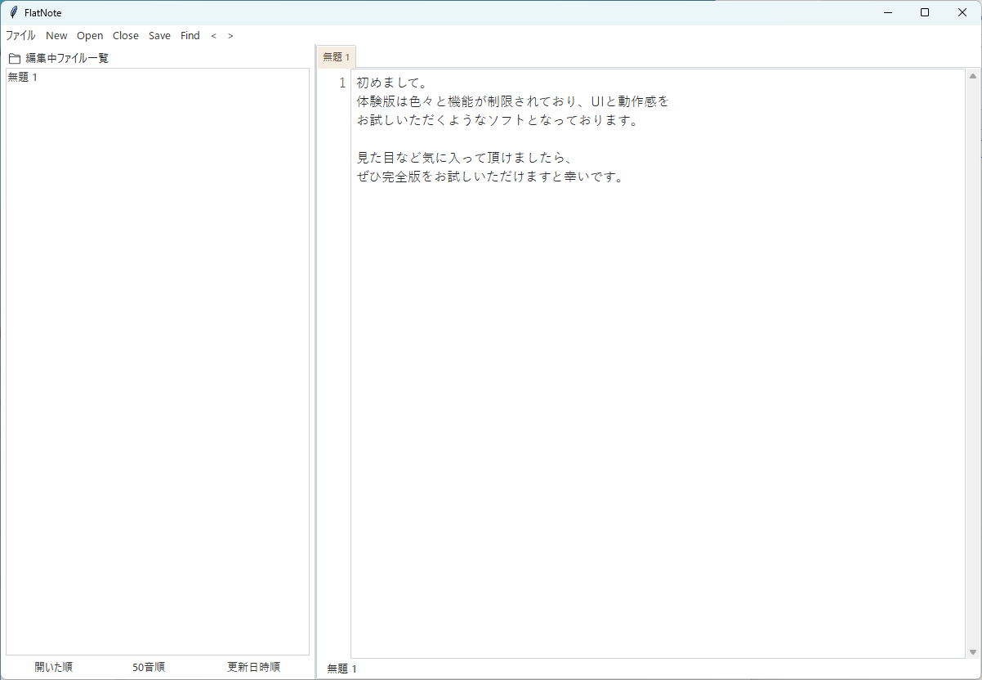Open the ファイル menu
Image resolution: width=982 pixels, height=680 pixels.
point(20,36)
